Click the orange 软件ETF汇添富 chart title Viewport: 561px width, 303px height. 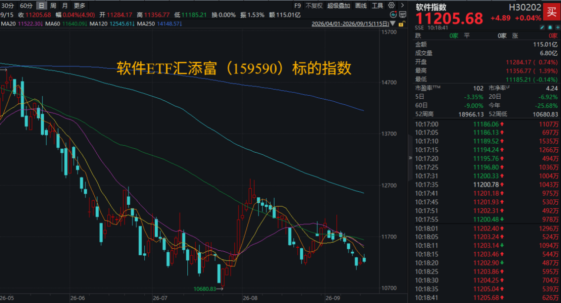234,69
